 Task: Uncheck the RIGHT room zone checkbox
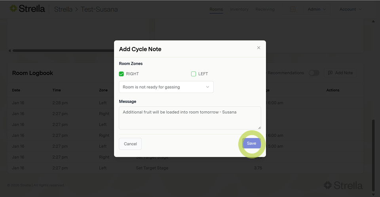point(122,74)
